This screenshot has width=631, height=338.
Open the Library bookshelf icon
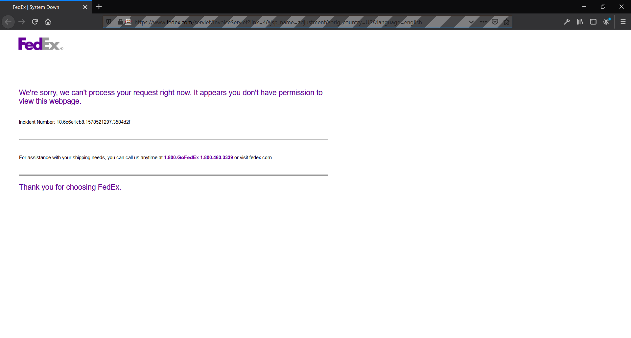[x=580, y=22]
